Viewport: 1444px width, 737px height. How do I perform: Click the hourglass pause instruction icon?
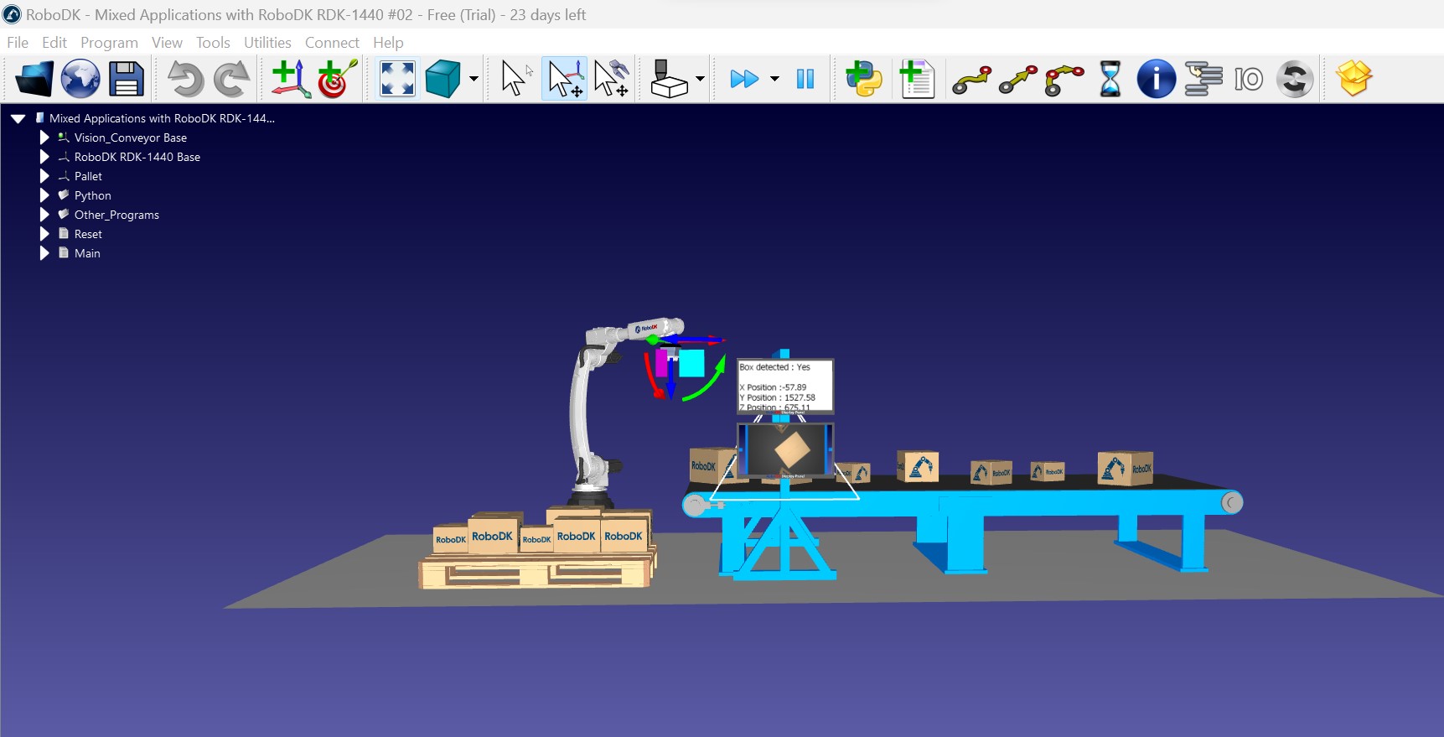pos(1110,80)
